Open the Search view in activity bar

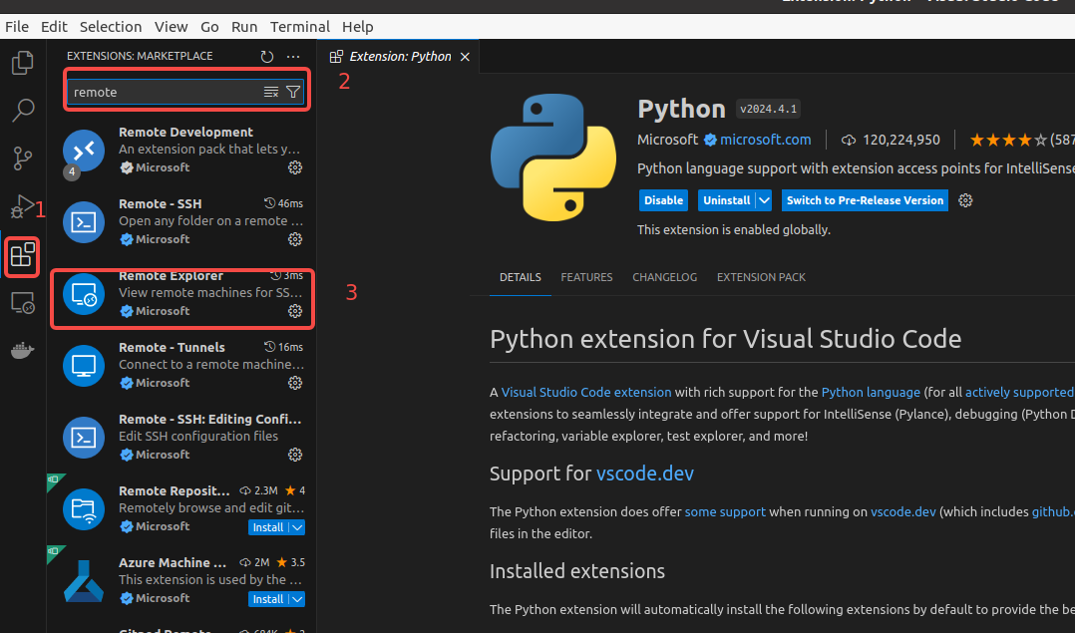click(22, 111)
